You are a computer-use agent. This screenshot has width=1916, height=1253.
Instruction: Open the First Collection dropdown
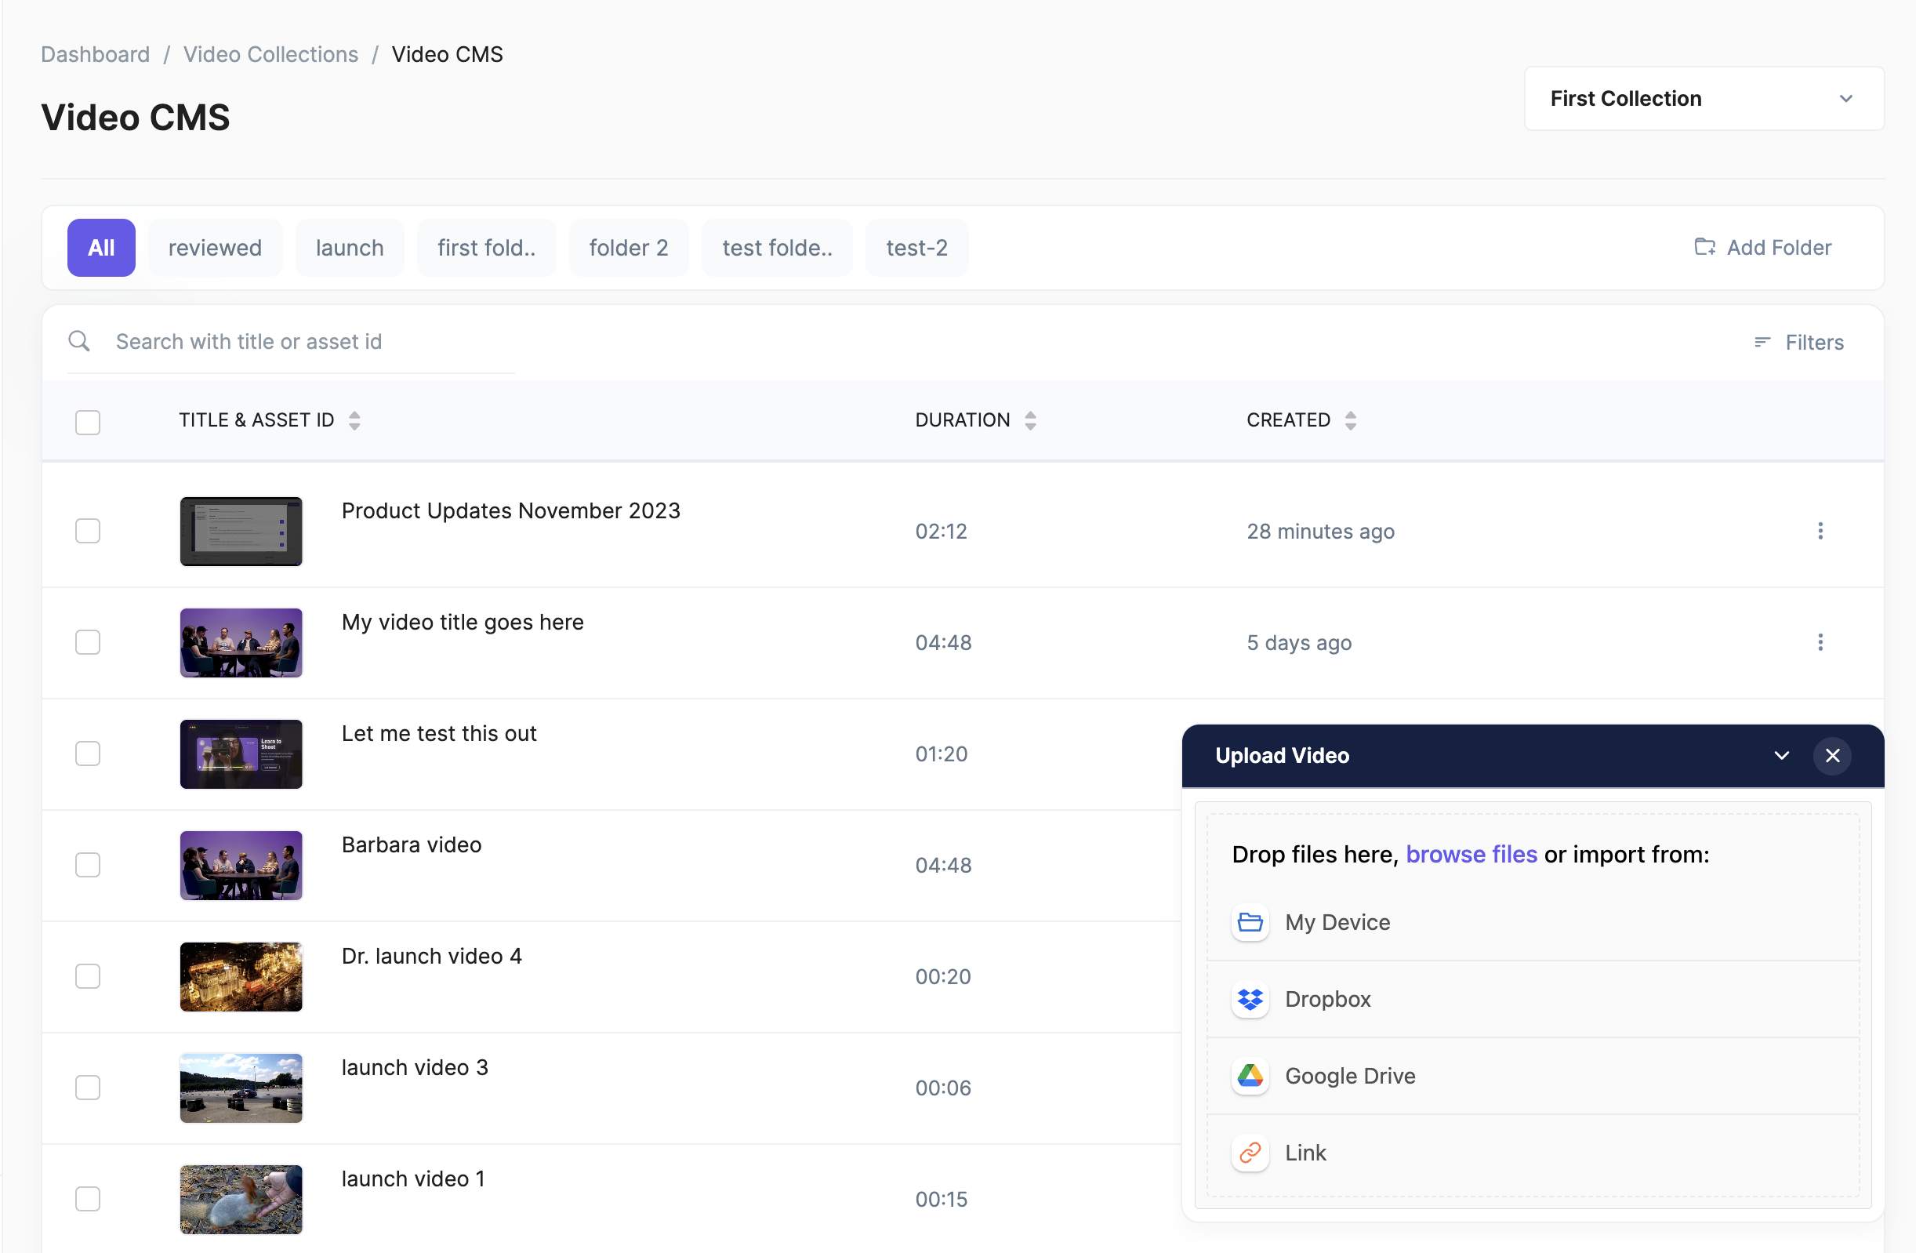pos(1703,98)
